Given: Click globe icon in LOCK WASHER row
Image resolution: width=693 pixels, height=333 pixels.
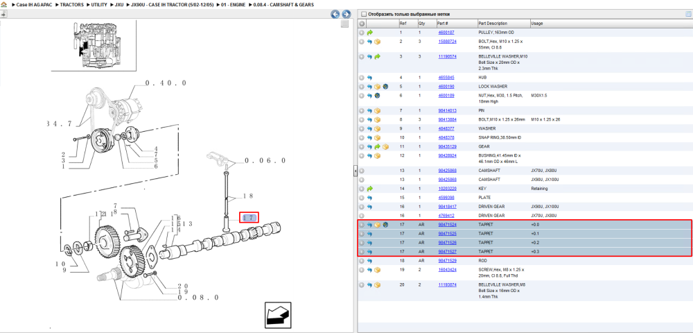Looking at the screenshot, I should (385, 87).
